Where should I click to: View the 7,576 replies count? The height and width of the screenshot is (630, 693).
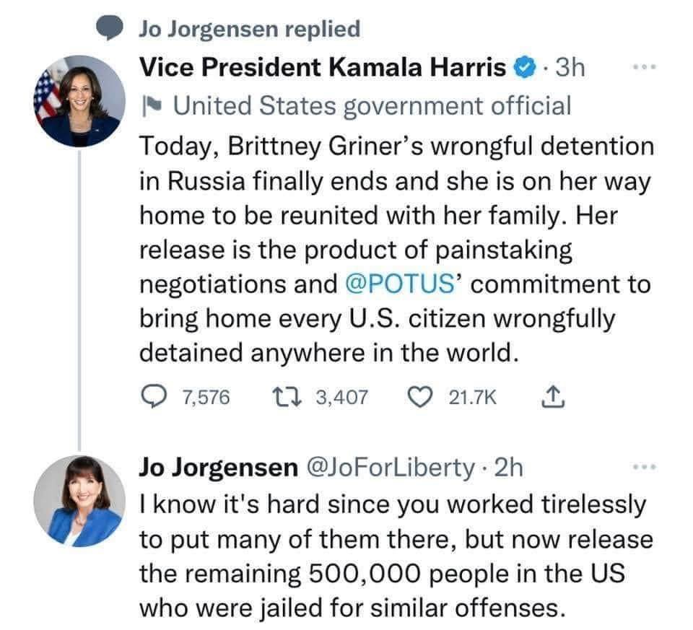(x=206, y=397)
